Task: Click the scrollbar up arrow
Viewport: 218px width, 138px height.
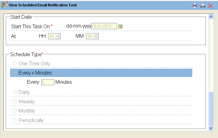Action: [x=211, y=17]
